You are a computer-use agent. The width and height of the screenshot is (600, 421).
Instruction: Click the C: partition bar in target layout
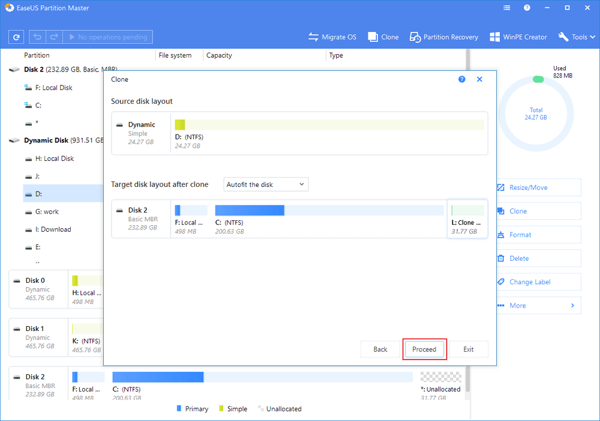click(x=329, y=211)
